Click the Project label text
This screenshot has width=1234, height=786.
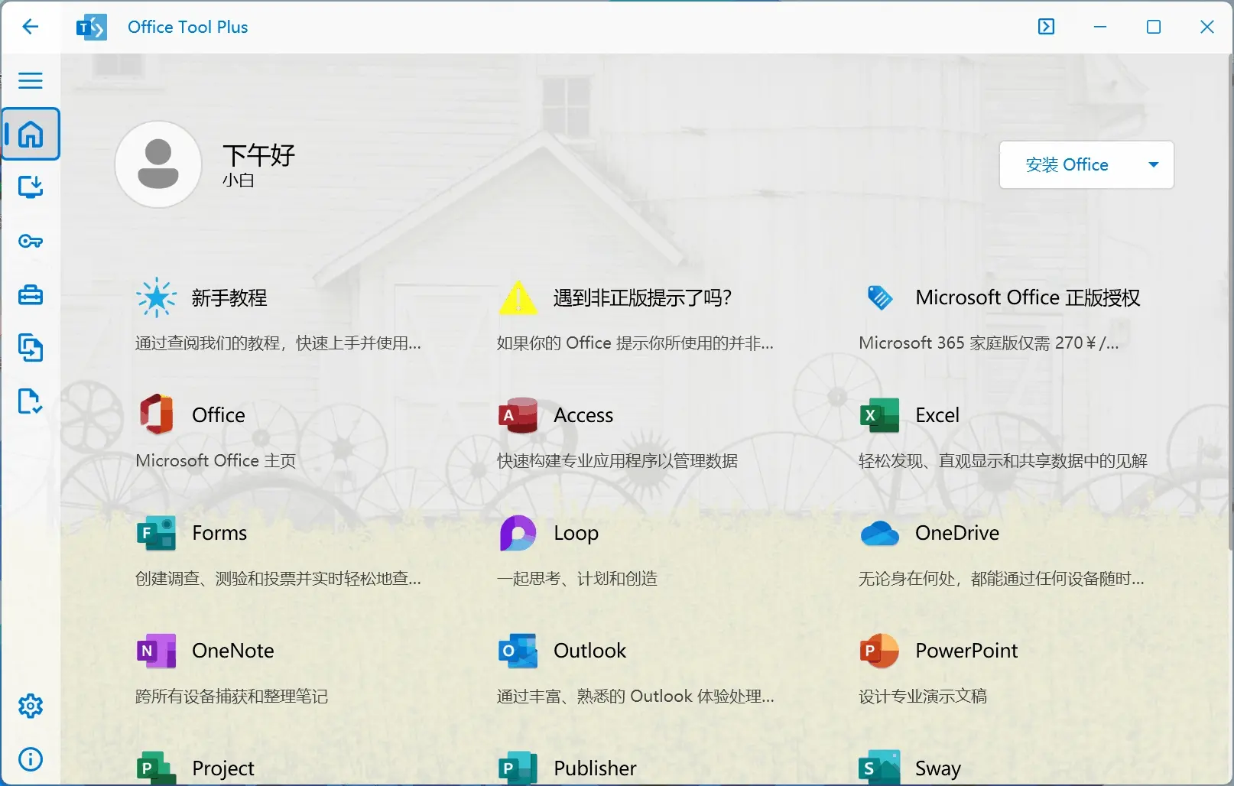tap(223, 768)
